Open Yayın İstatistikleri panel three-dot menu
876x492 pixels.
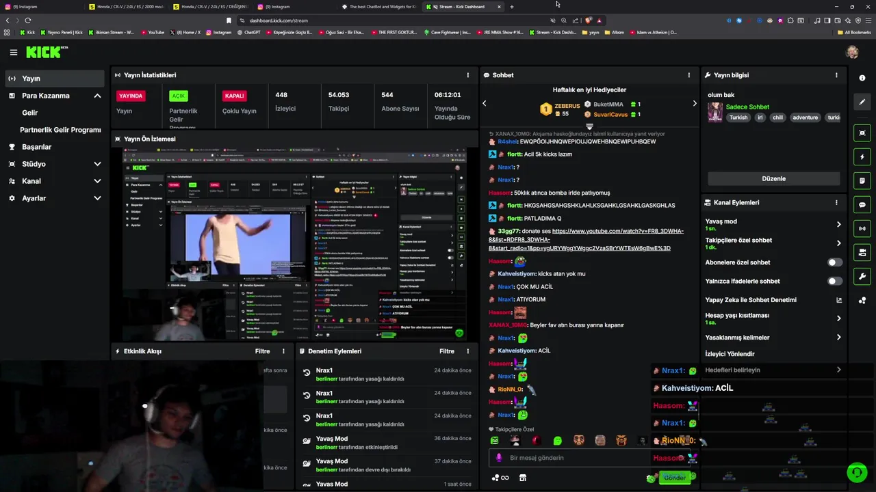[468, 75]
